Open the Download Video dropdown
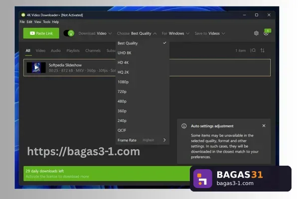This screenshot has height=199, width=299. [95, 33]
